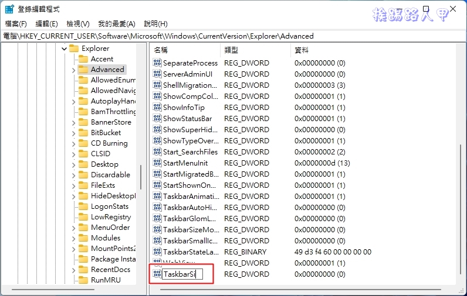467x296 pixels.
Task: Click the ShellMigration value icon
Action: point(157,85)
